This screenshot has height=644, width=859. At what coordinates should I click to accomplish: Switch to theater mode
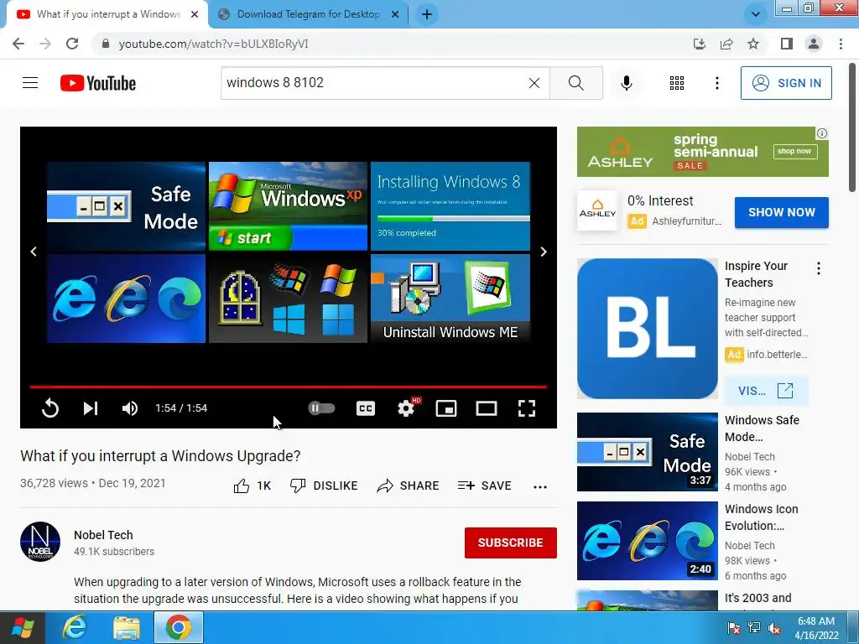pos(486,408)
